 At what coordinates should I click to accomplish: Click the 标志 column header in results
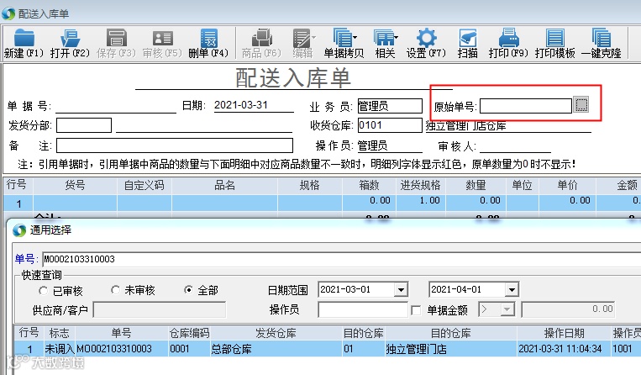(x=60, y=333)
